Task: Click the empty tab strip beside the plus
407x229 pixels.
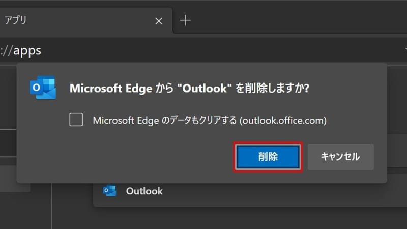Action: [299, 20]
